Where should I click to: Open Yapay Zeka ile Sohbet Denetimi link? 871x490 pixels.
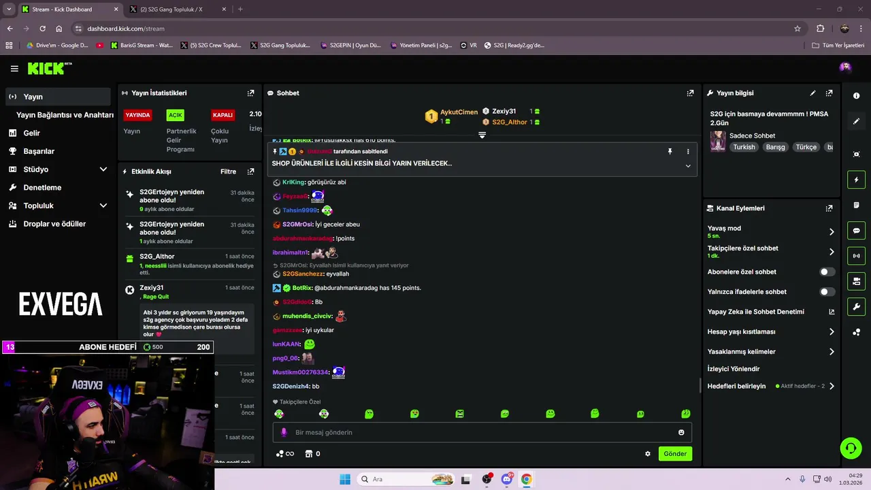[x=771, y=312]
